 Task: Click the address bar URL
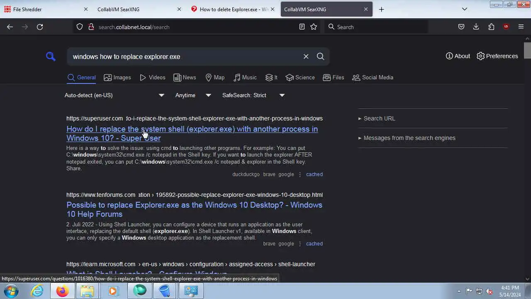tap(134, 27)
